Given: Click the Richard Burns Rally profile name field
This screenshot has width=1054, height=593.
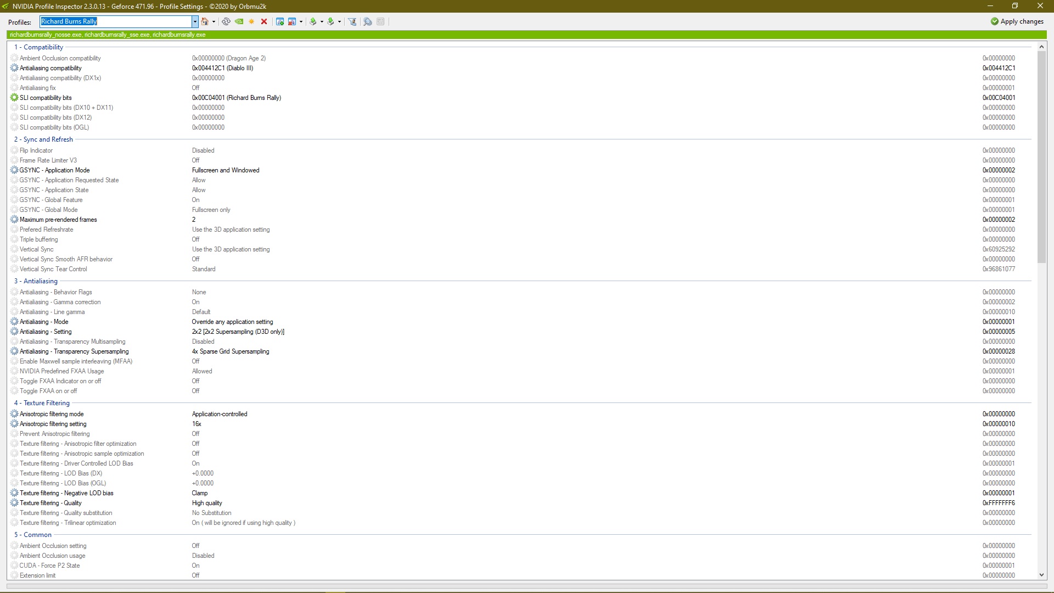Looking at the screenshot, I should [116, 21].
